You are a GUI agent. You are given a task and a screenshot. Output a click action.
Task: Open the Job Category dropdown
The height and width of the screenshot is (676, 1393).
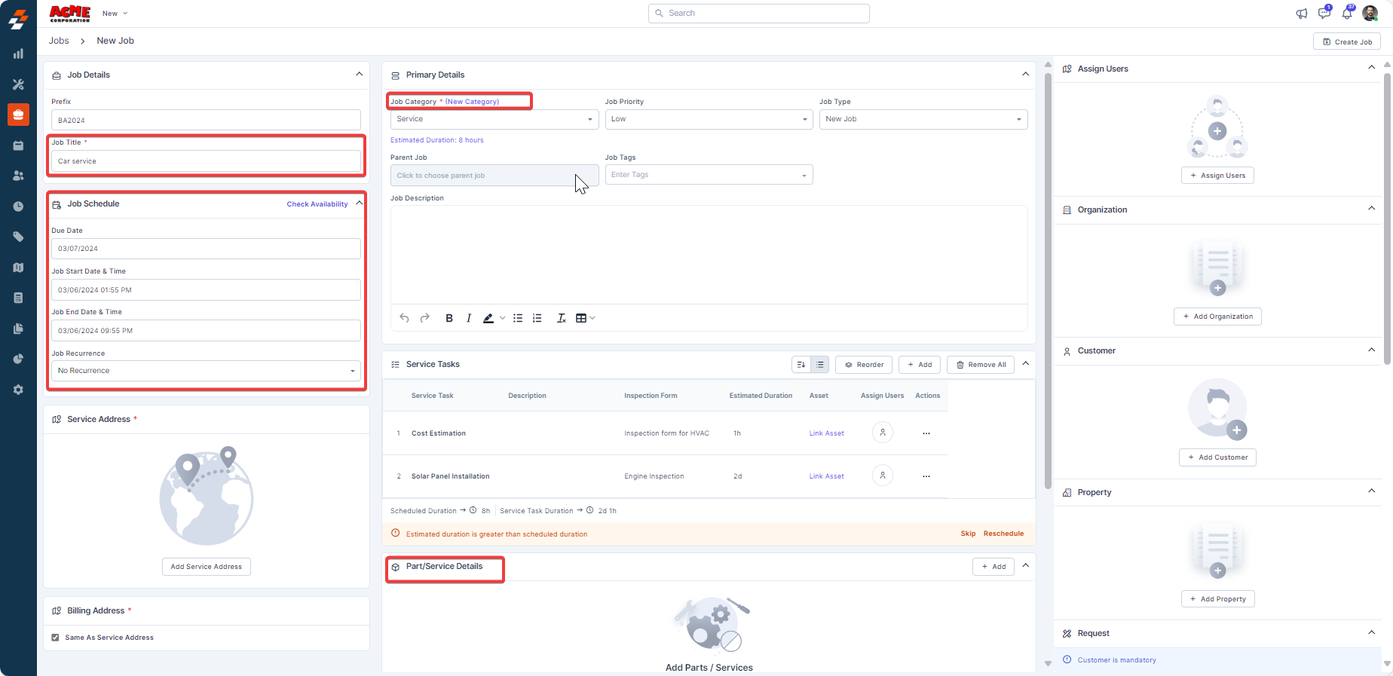click(494, 119)
